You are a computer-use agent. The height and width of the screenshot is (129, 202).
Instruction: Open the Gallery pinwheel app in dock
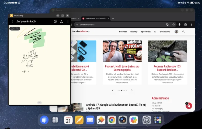[134, 120]
